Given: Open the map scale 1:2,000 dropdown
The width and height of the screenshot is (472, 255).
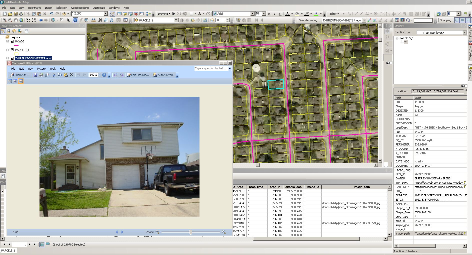Looking at the screenshot, I should [105, 13].
